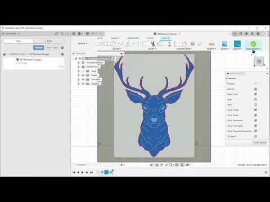Toggle the 3D Sketch checkbox

(x=255, y=136)
